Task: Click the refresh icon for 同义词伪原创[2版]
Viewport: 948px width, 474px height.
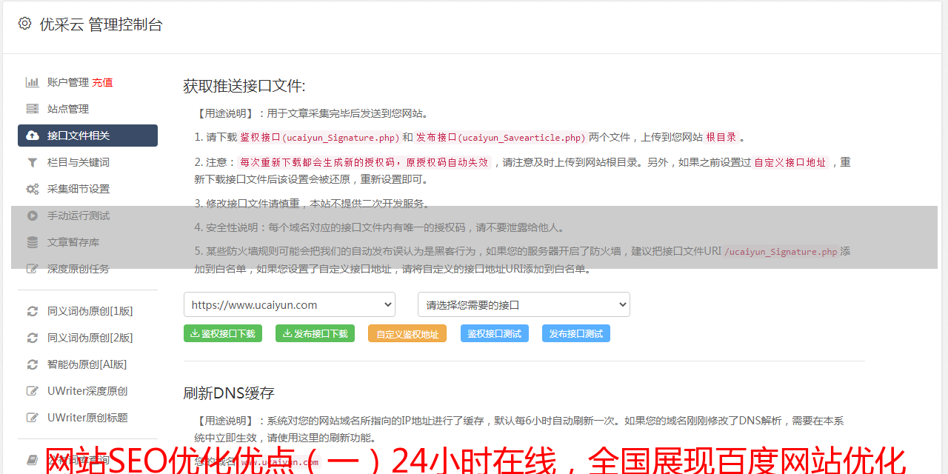Action: [33, 338]
